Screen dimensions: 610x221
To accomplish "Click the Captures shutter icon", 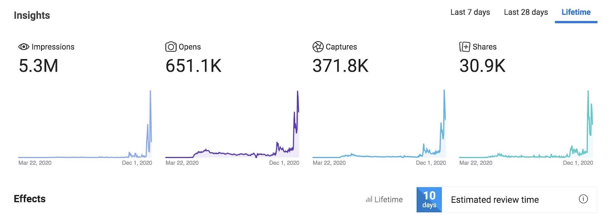I will tap(318, 47).
